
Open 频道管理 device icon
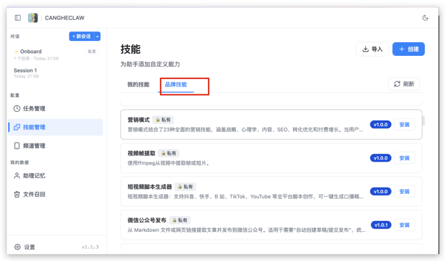17,146
